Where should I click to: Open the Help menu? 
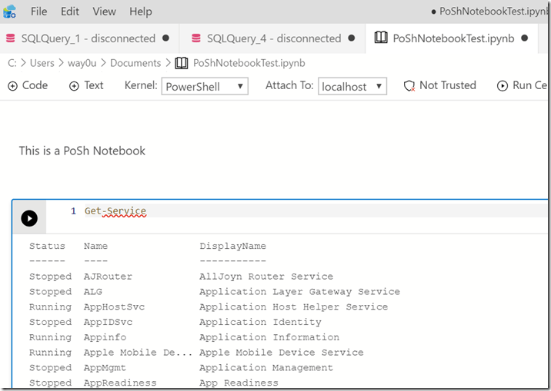point(141,12)
